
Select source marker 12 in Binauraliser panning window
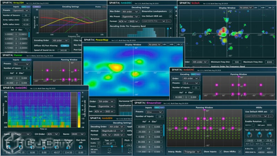tap(186, 119)
